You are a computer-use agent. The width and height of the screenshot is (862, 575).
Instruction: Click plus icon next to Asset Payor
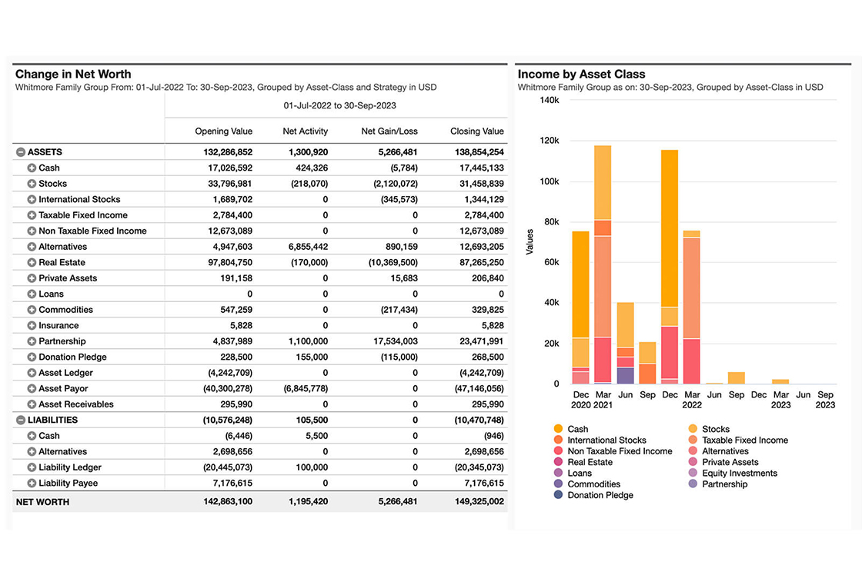(32, 389)
